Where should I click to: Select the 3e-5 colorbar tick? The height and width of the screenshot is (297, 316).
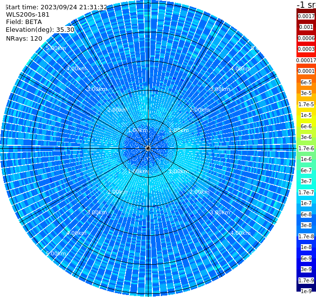(306, 93)
